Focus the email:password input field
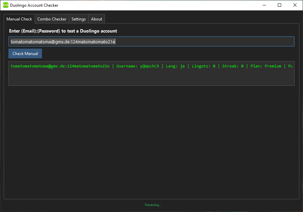 pos(151,42)
